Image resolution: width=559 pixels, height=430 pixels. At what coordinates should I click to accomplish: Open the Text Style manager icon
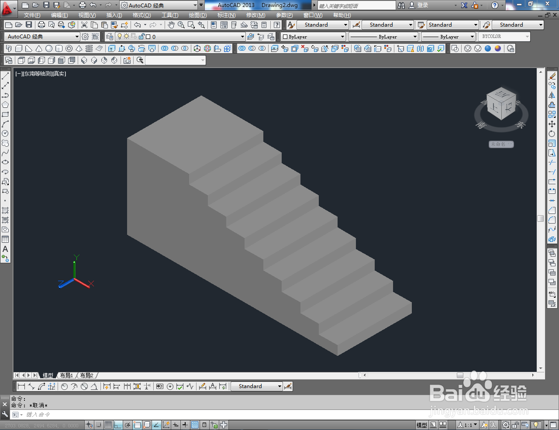pos(291,25)
